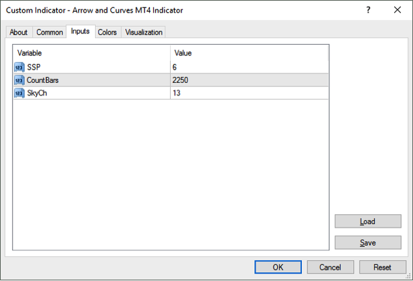This screenshot has width=413, height=281.
Task: Click the help question mark button
Action: click(x=368, y=10)
